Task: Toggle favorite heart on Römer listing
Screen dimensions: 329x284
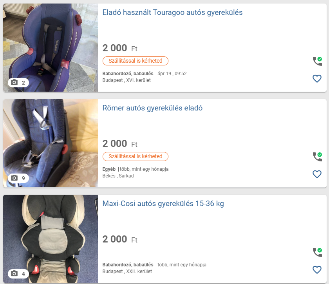Action: [x=317, y=174]
